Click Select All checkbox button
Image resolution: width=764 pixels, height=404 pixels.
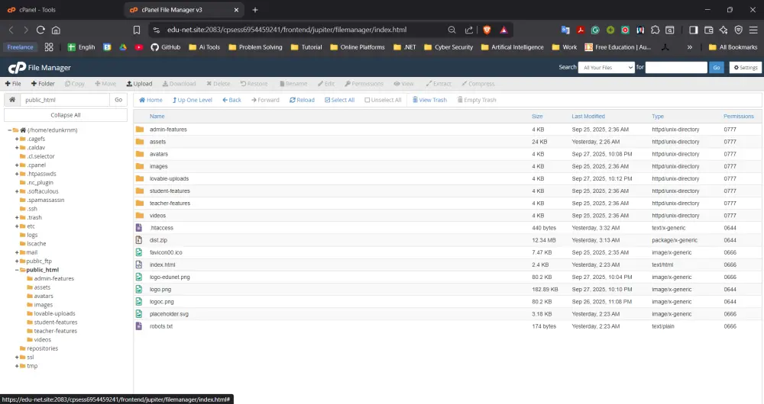click(340, 100)
